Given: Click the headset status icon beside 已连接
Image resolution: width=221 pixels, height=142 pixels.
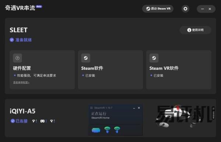Looking at the screenshot, I should pyautogui.click(x=43, y=121).
